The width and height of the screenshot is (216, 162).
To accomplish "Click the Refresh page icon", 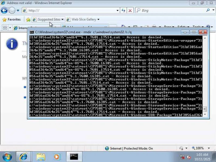I will (123, 11).
